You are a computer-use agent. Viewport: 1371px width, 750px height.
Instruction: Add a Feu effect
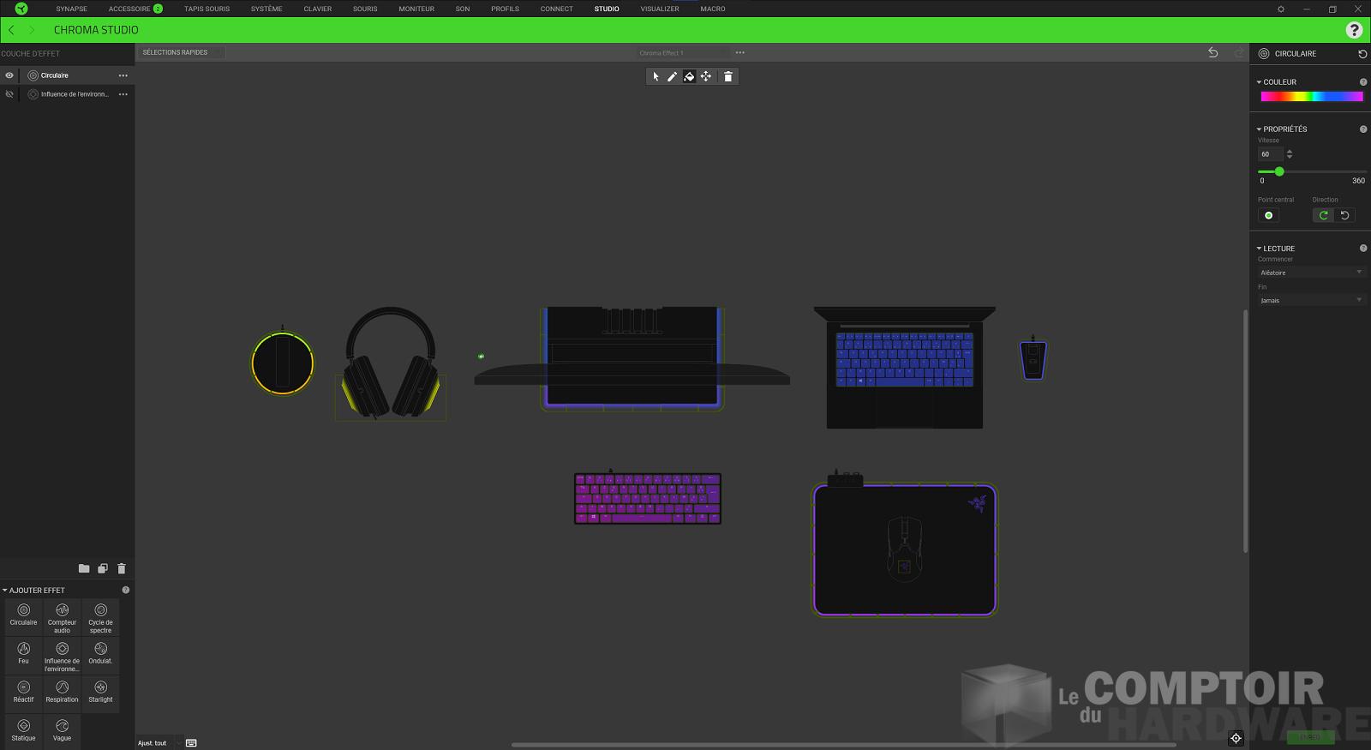24,654
